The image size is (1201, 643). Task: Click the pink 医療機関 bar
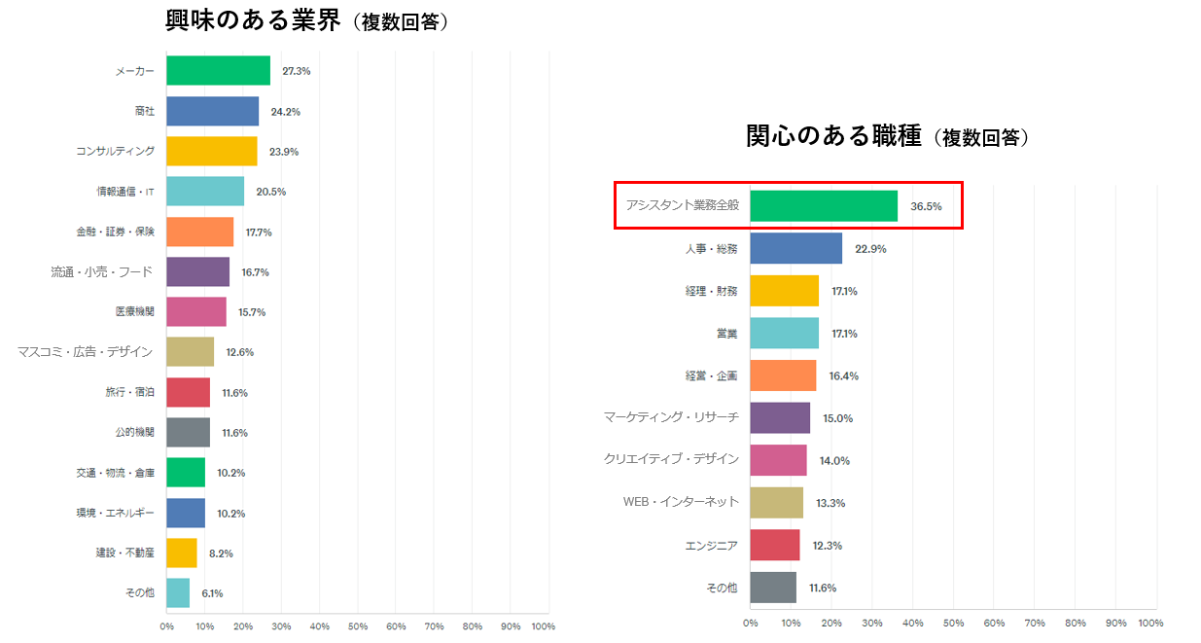tap(196, 311)
